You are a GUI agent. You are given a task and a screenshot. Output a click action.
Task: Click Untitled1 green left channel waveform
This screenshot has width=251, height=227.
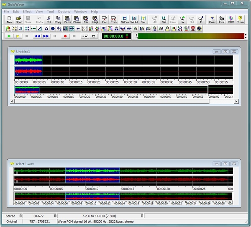123,60
